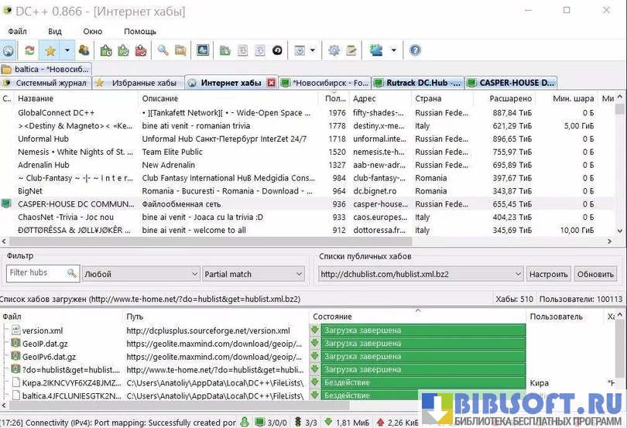Open the 'Любой' filter column dropdown
Image resolution: width=627 pixels, height=428 pixels.
pos(140,274)
